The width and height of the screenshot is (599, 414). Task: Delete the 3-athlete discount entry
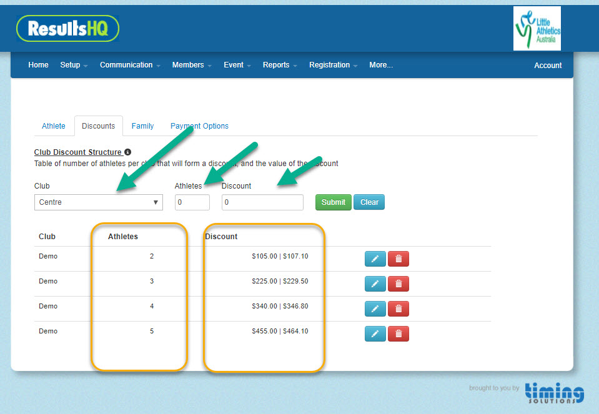[398, 283]
